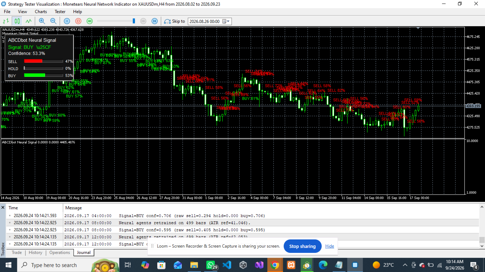Open the Charts menu

(x=41, y=12)
